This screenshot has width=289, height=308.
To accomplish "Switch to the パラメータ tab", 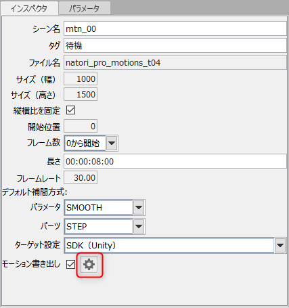I will click(84, 8).
